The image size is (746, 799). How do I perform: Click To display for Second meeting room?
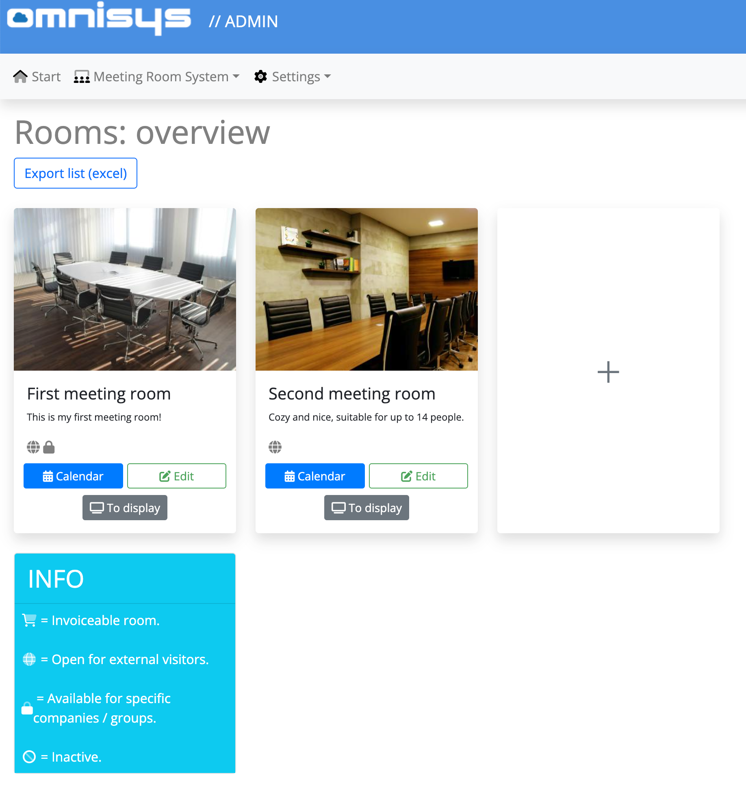click(366, 508)
